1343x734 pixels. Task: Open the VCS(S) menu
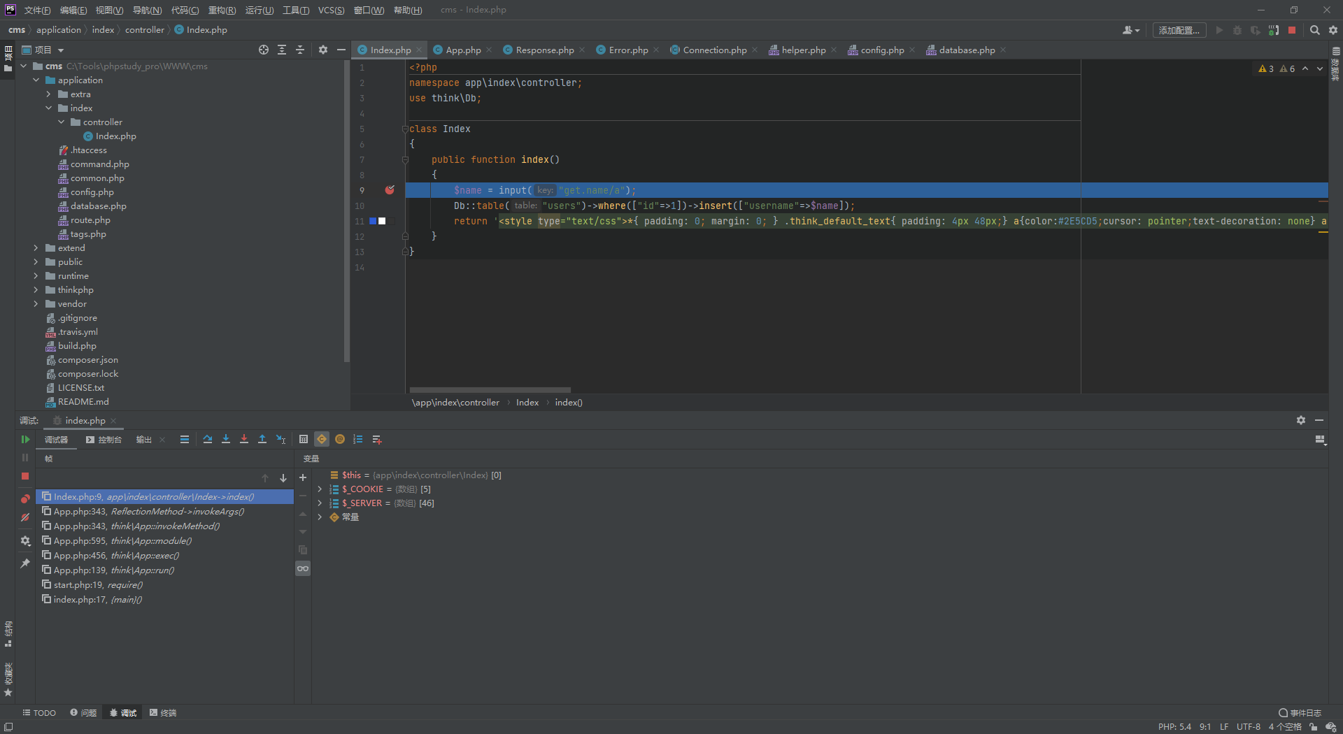click(x=331, y=10)
